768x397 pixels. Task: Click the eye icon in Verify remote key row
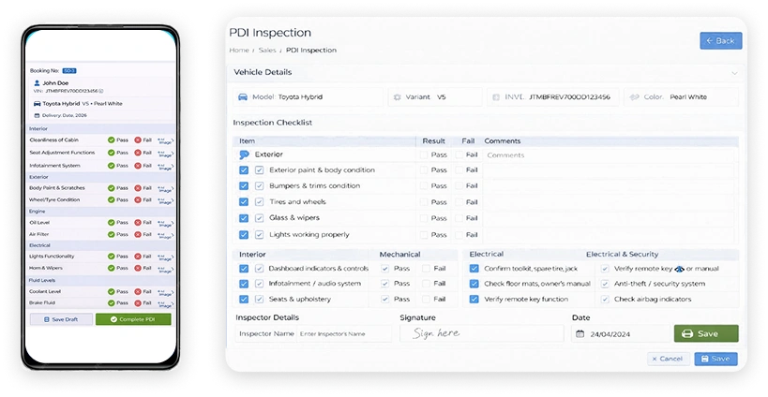(x=679, y=269)
